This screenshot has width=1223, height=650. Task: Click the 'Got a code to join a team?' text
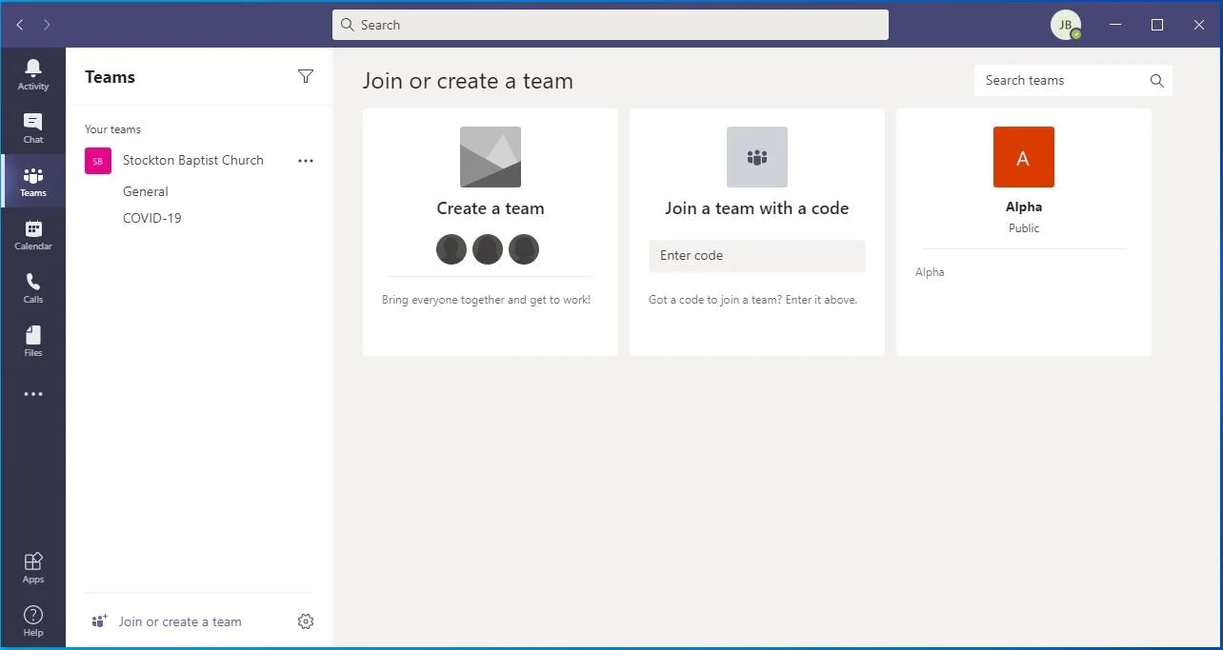tap(753, 300)
